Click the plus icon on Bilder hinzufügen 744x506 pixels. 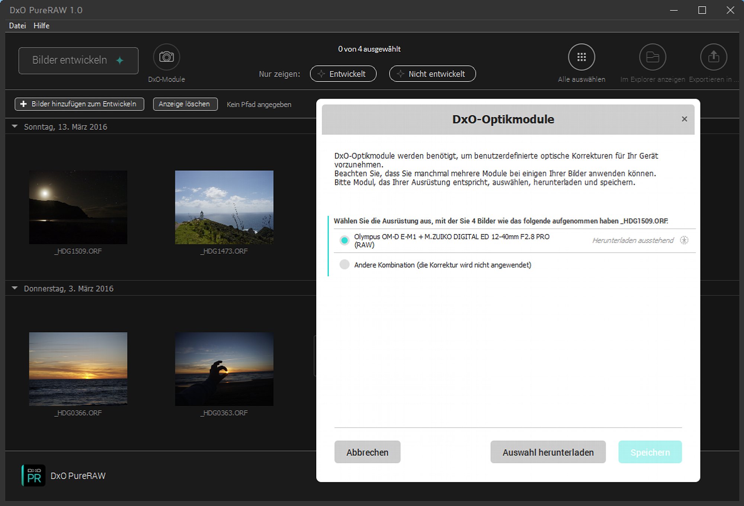tap(23, 104)
